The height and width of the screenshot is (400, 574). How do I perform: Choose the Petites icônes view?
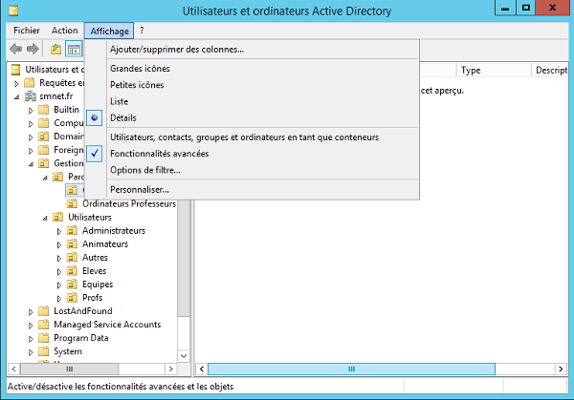(x=252, y=85)
